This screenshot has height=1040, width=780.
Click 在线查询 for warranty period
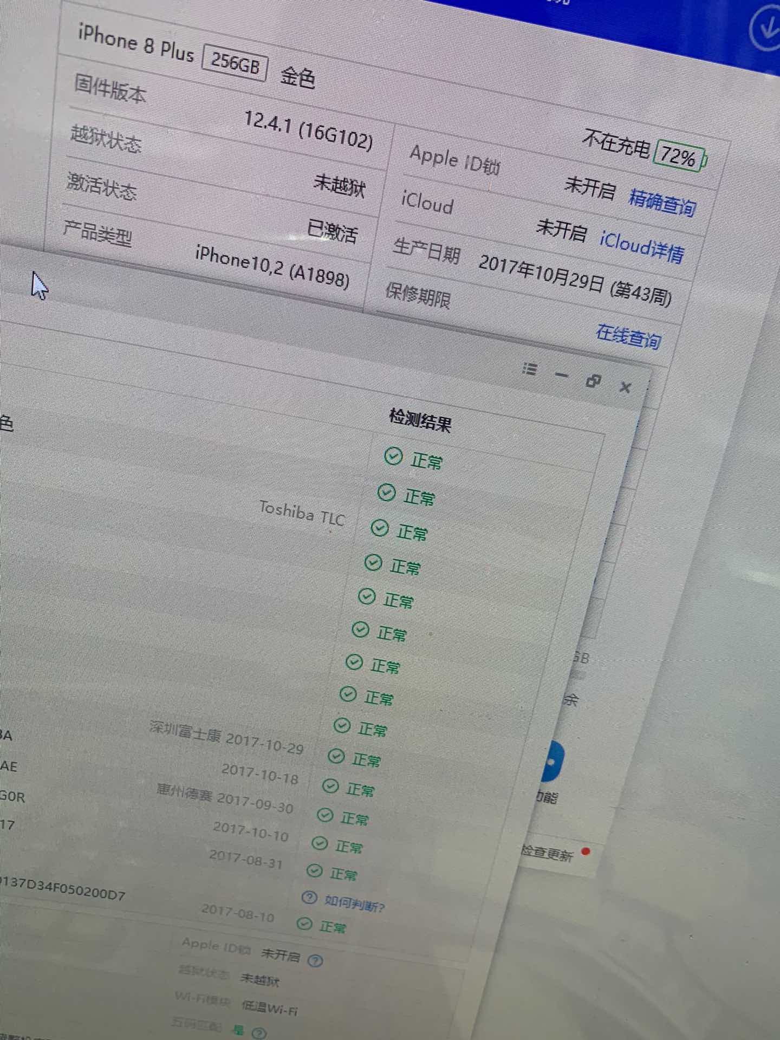coord(628,336)
